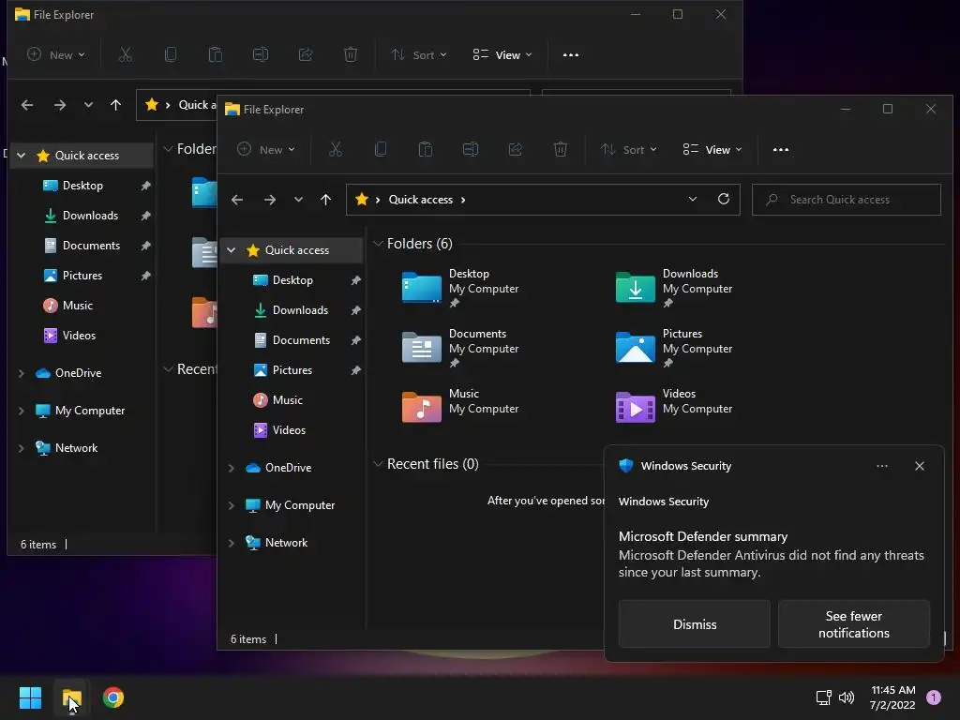Select Pictures in back window sidebar
The image size is (960, 720).
pos(82,276)
